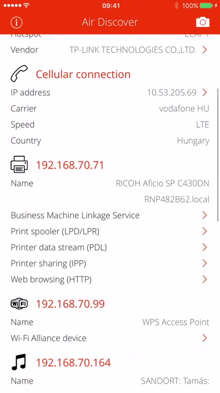Tap the Wi-Fi badge icon
The height and width of the screenshot is (393, 220).
tap(19, 304)
